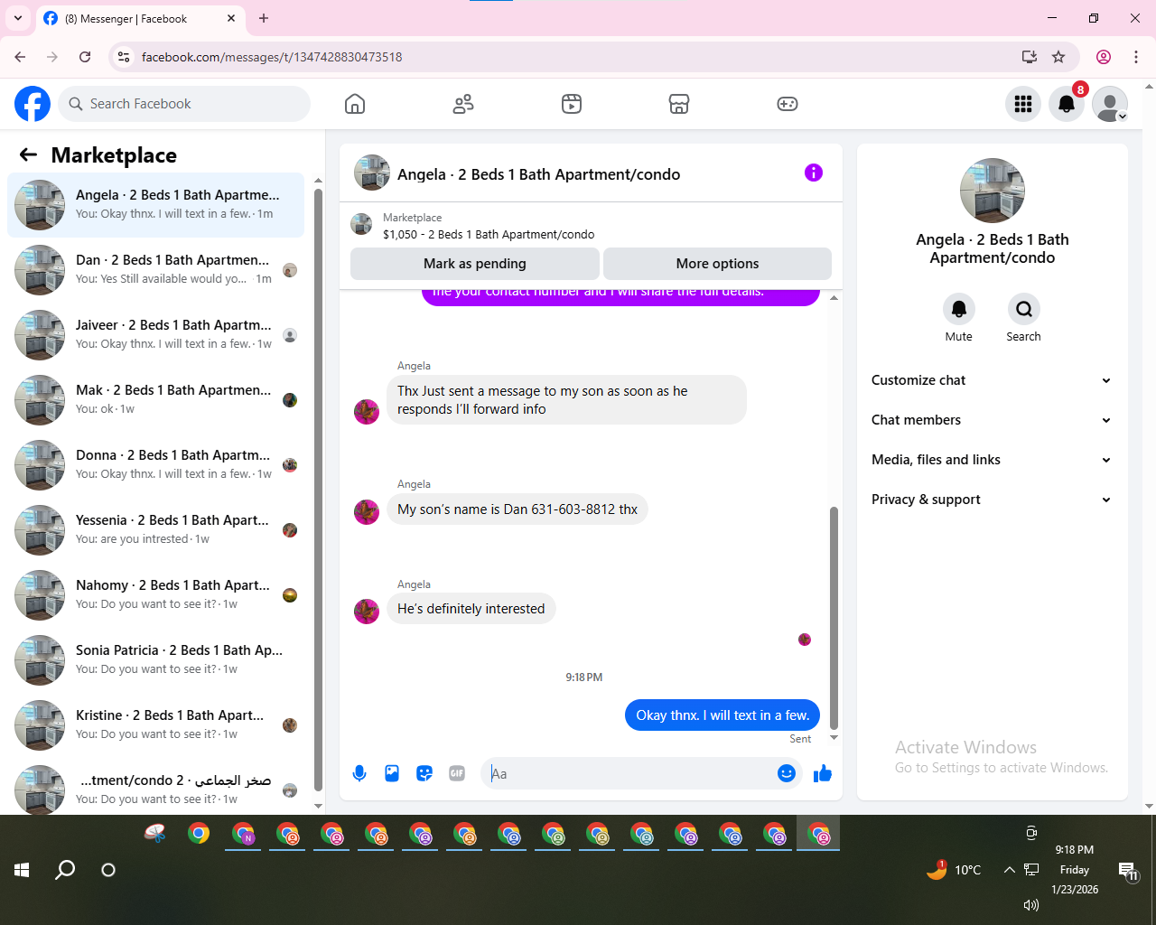Open Dan conversation in the chat list
This screenshot has width=1156, height=925.
coord(156,270)
